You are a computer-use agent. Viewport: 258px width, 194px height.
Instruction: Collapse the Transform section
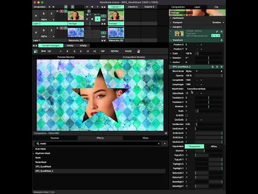[170, 40]
